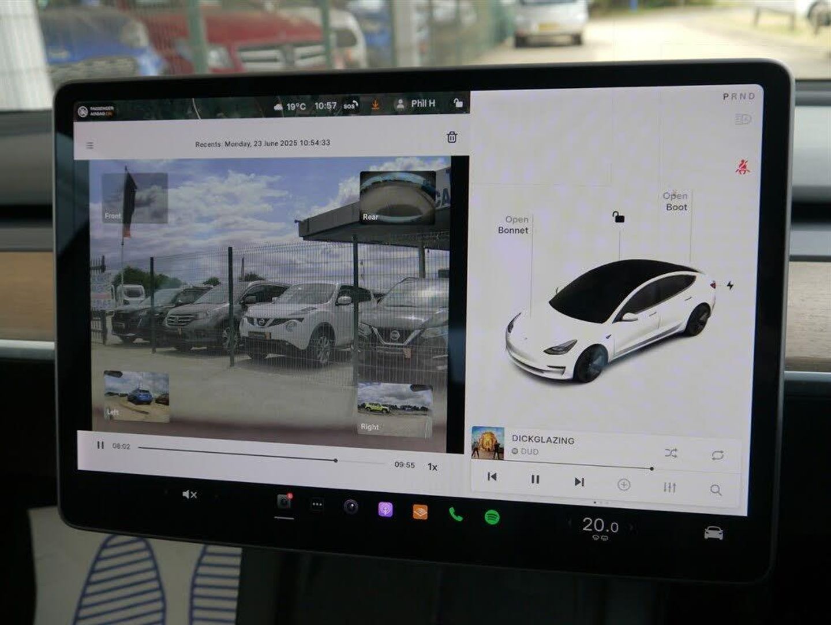Toggle shuffle in the media player
This screenshot has width=831, height=625.
[x=671, y=453]
